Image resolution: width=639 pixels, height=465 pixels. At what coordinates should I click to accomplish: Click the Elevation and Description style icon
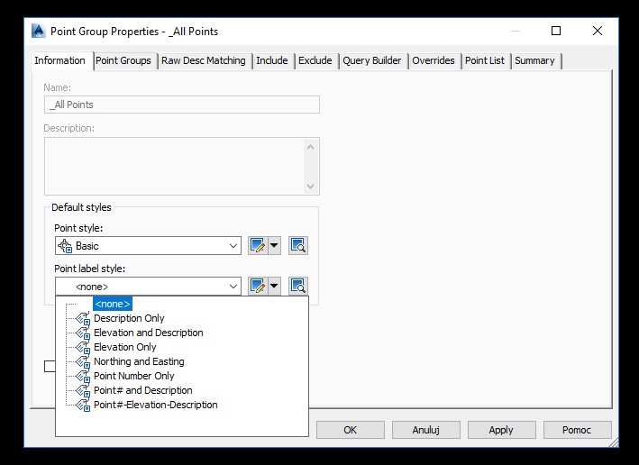(x=83, y=333)
